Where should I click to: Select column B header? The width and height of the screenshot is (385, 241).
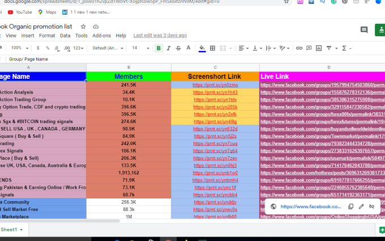pyautogui.click(x=129, y=67)
